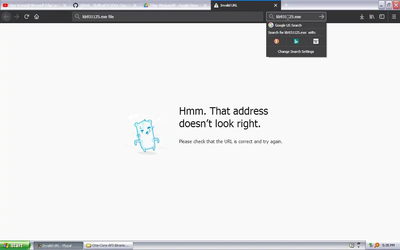Viewport: 400px width, 250px height.
Task: Click the help balloon icon in taskbar
Action: click(352, 245)
